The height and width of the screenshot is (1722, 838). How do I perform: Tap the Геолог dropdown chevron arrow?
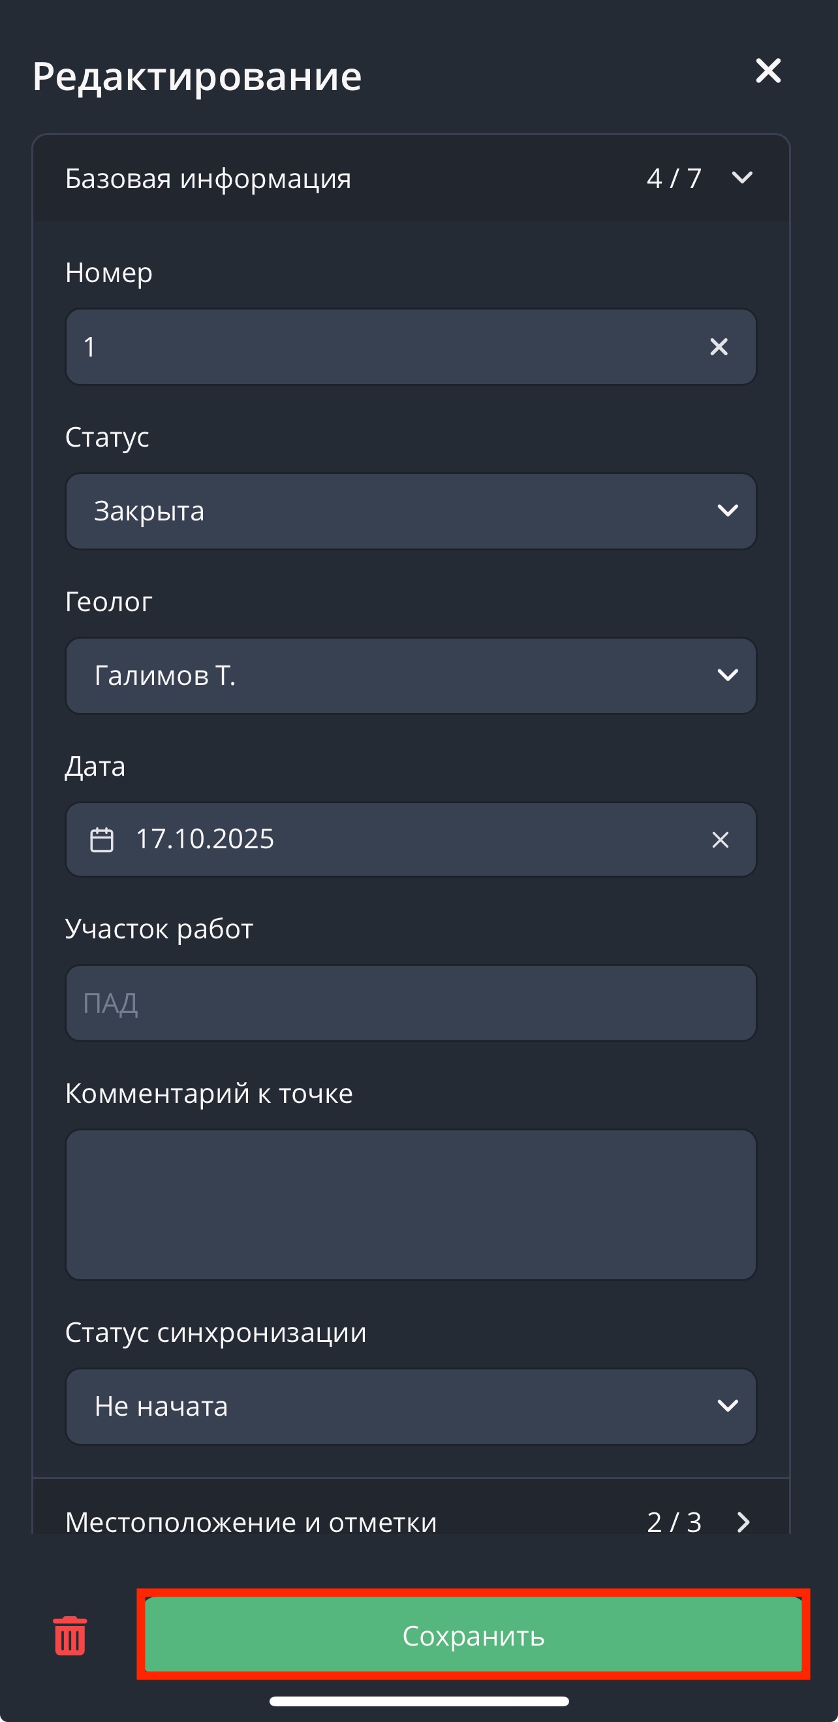tap(727, 676)
